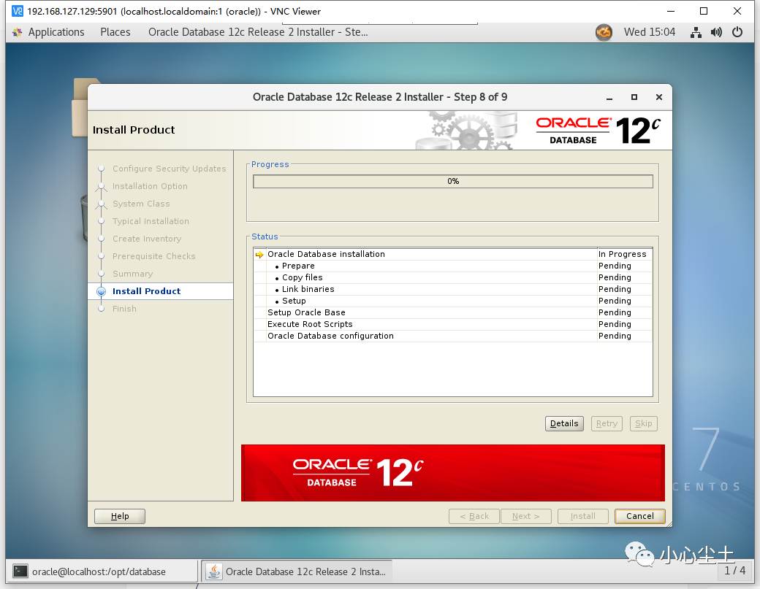Click the greyed Install button
Viewport: 760px width, 589px height.
(x=583, y=517)
